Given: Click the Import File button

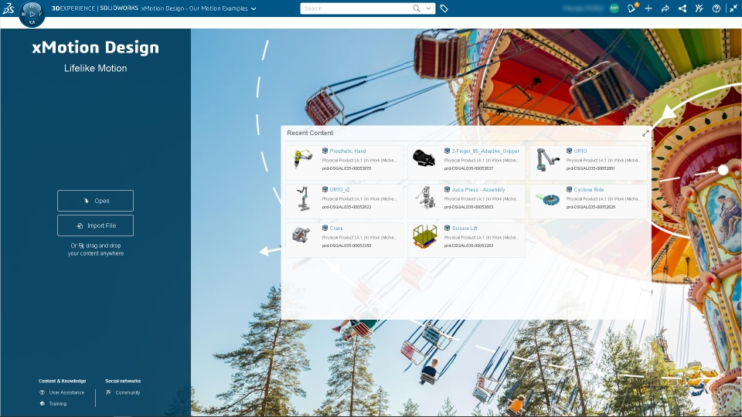Looking at the screenshot, I should (x=96, y=225).
